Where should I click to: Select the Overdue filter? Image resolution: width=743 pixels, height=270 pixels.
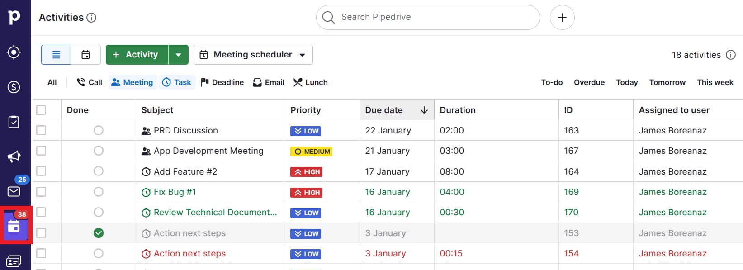click(x=589, y=82)
